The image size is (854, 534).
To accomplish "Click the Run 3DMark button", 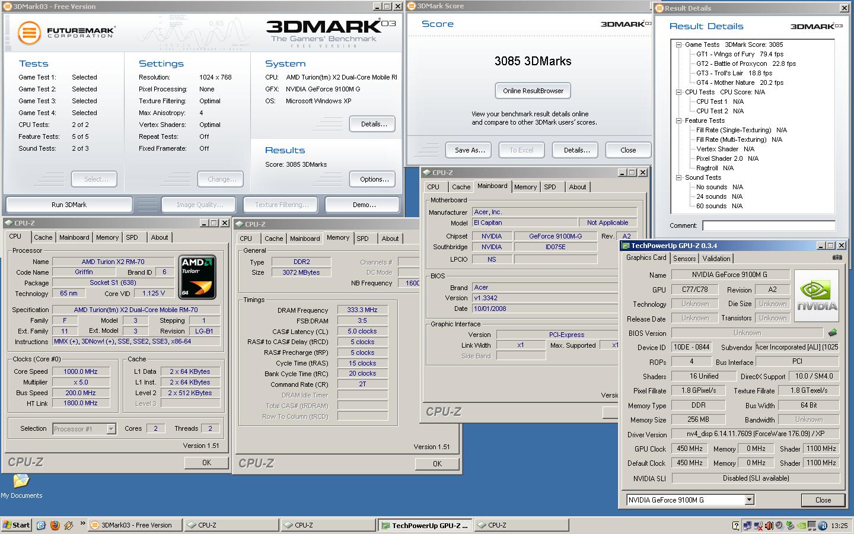I will point(69,205).
